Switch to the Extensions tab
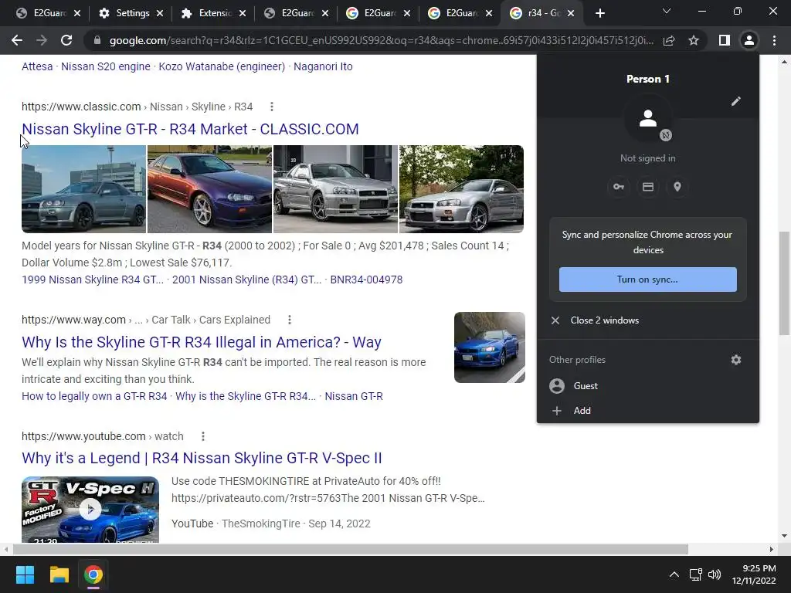The image size is (791, 593). click(214, 13)
